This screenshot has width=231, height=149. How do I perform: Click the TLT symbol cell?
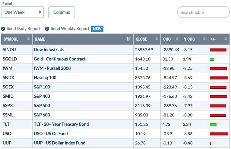[17, 124]
